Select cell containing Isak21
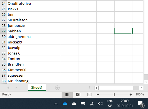 [34, 9]
